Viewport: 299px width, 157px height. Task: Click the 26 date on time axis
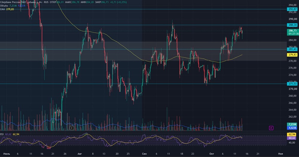coord(65,154)
